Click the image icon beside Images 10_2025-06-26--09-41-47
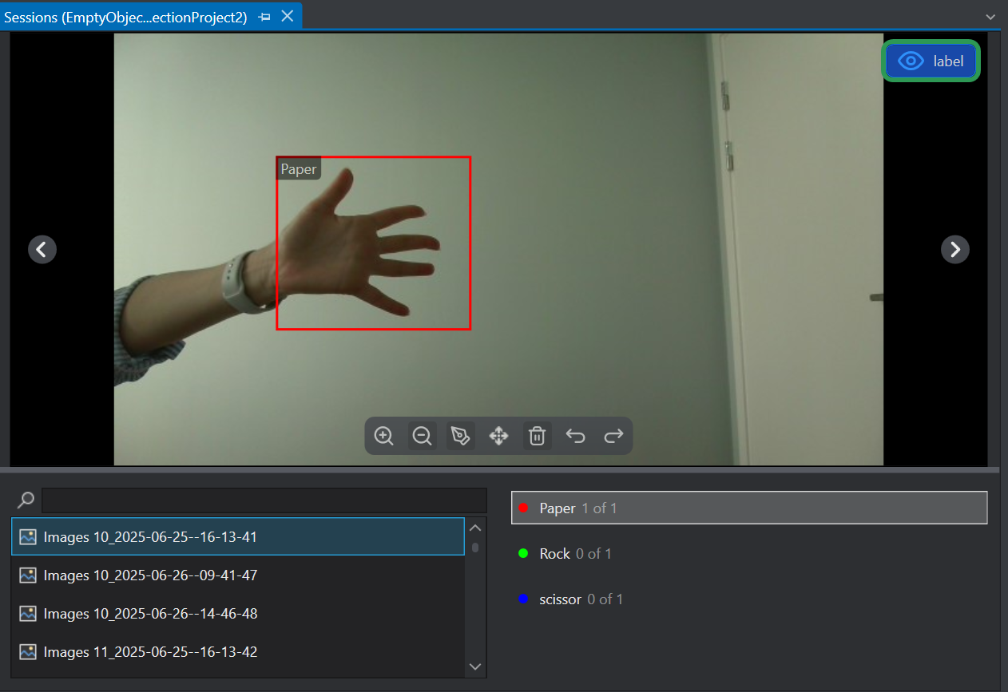The image size is (1008, 692). [x=28, y=575]
